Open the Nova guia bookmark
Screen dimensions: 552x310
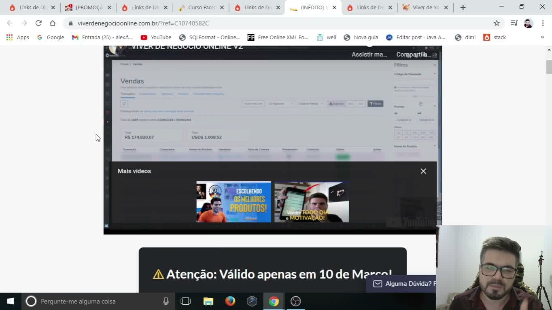click(x=361, y=37)
